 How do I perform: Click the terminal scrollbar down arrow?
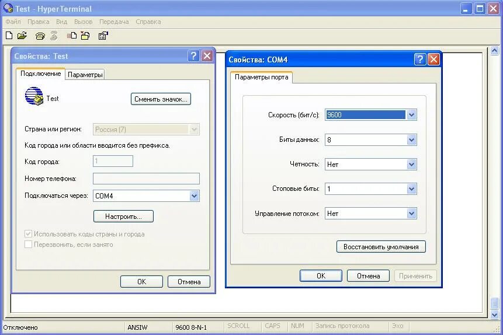click(x=495, y=315)
